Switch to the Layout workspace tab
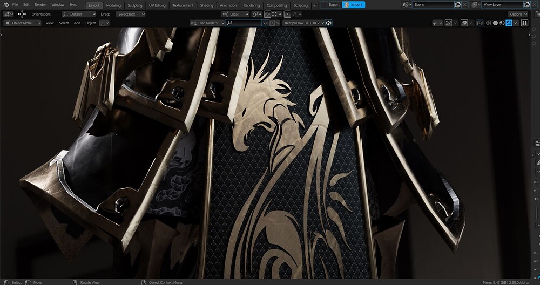This screenshot has height=285, width=540. coord(93,5)
